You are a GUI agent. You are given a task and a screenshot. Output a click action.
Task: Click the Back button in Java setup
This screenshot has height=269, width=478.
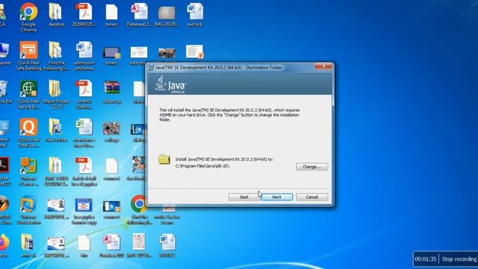pyautogui.click(x=244, y=197)
